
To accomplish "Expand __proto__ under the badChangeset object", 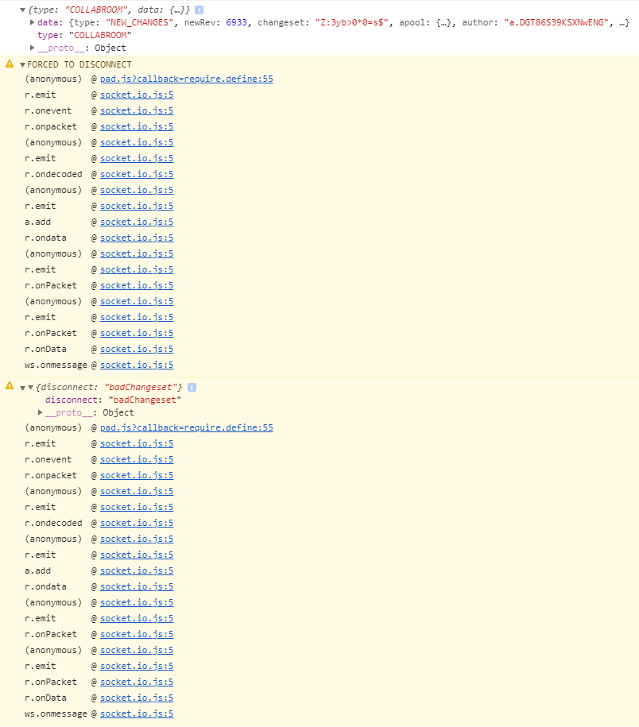I will pos(40,412).
